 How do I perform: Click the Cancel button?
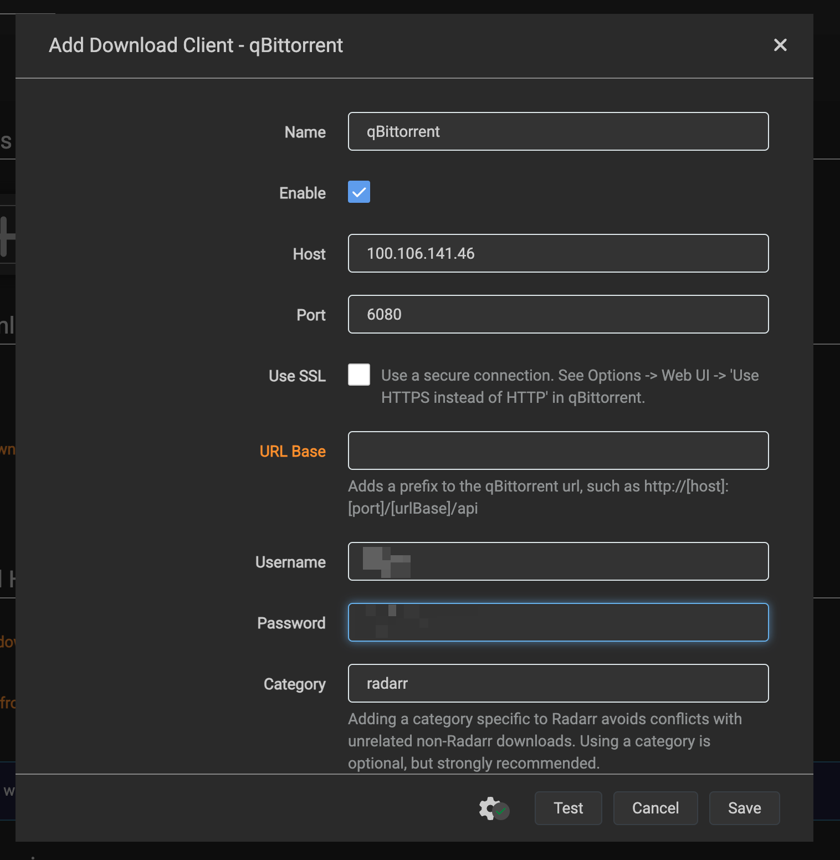(655, 808)
